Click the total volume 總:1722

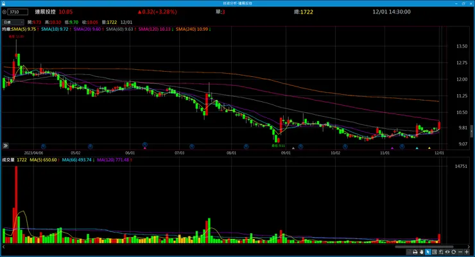click(304, 12)
